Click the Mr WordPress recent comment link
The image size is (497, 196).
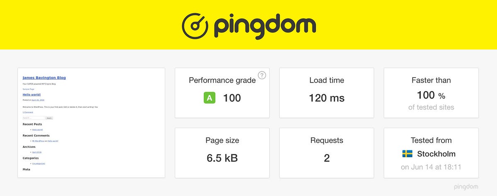pyautogui.click(x=39, y=141)
